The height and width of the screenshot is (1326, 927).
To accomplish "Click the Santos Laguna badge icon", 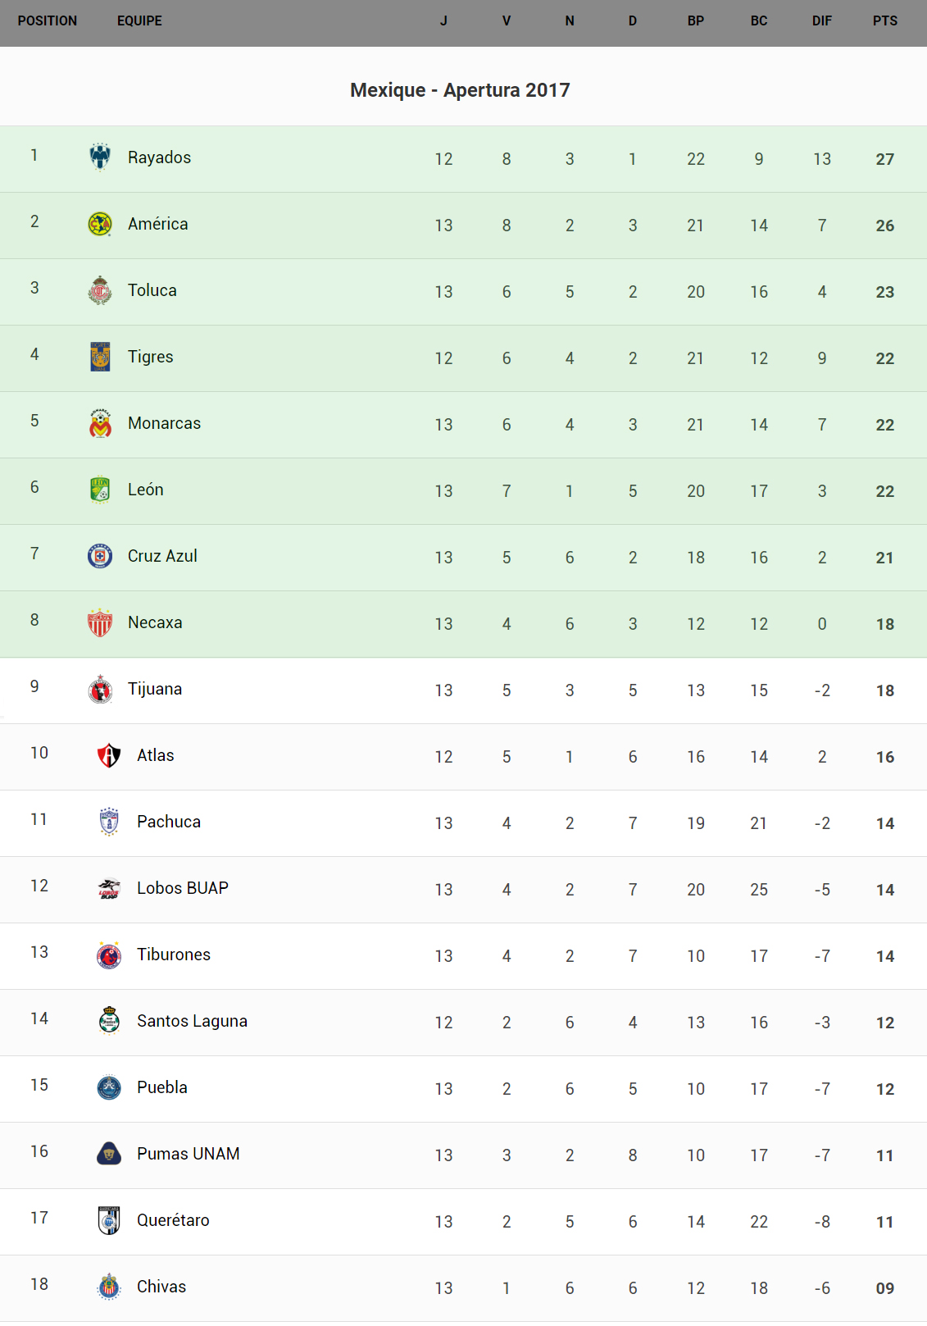I will click(109, 1021).
